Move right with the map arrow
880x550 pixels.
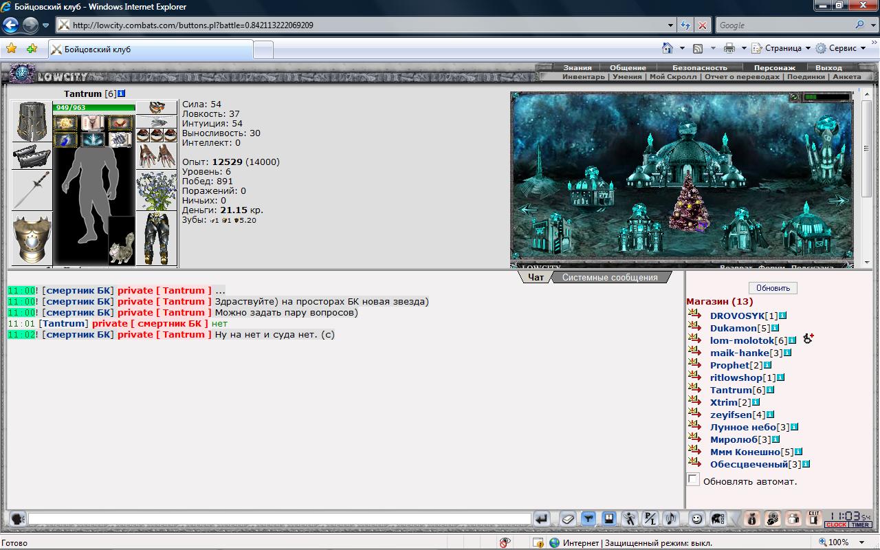pyautogui.click(x=838, y=201)
